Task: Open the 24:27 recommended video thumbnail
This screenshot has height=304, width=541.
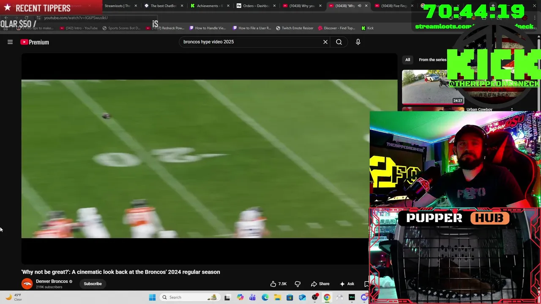Action: 433,87
